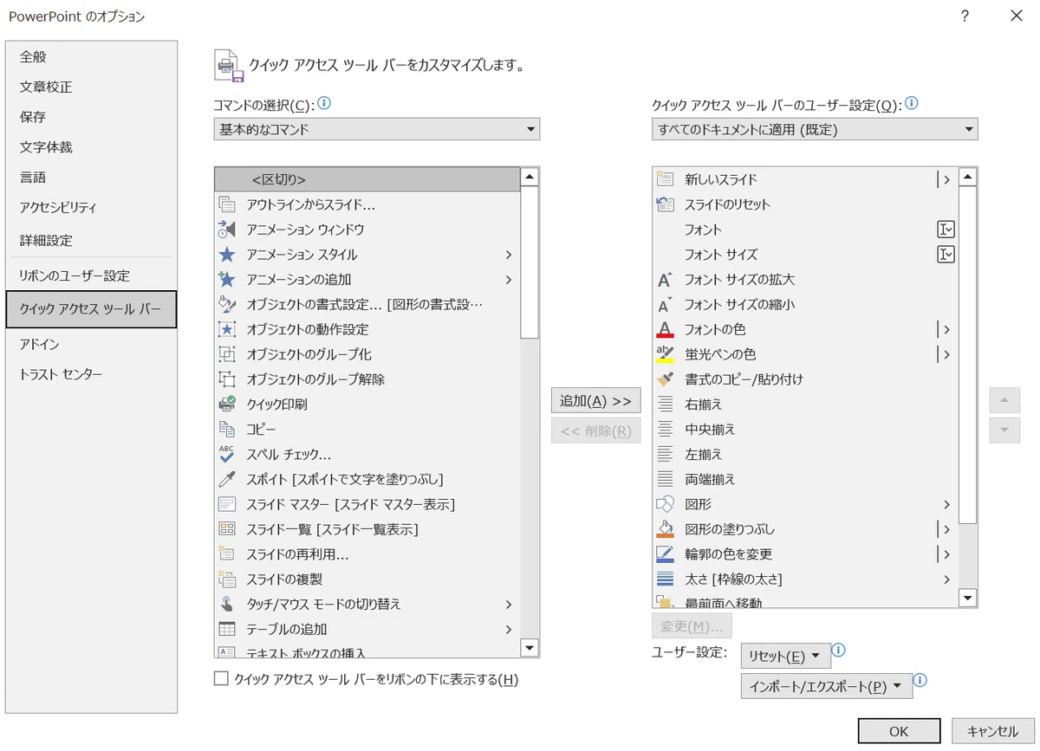Switch to 詳細設定 category

pos(91,240)
